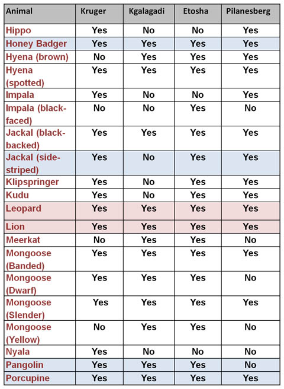
Task: Click the Kgalagadi column header
Action: coord(147,11)
